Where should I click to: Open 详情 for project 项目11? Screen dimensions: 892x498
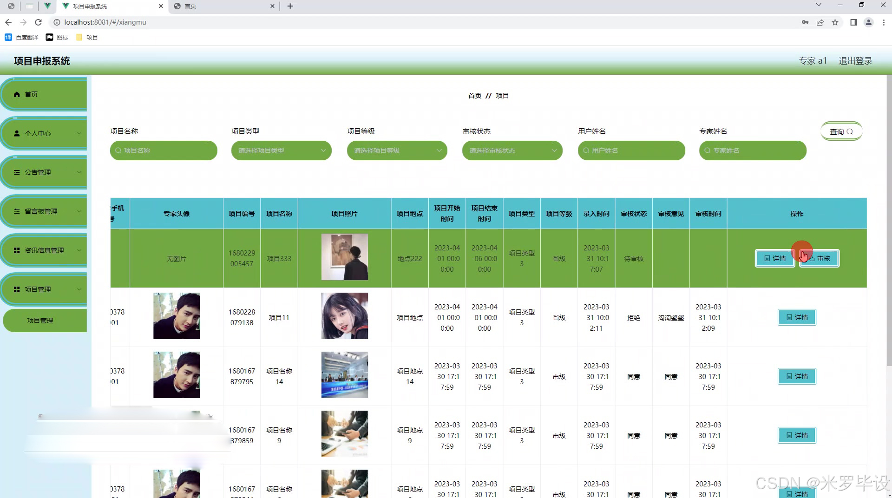point(797,317)
